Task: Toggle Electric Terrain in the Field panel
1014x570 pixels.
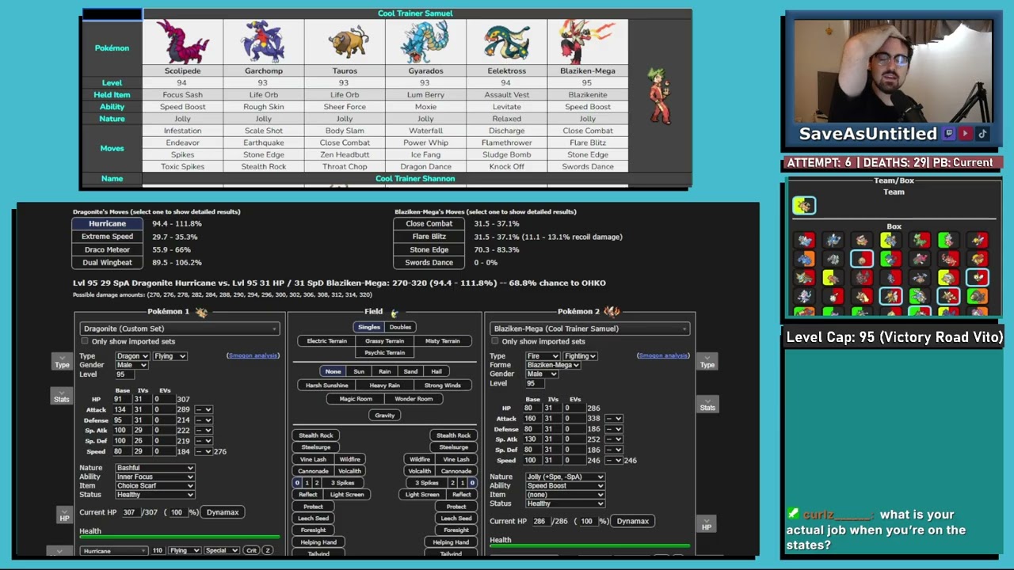Action: [326, 341]
